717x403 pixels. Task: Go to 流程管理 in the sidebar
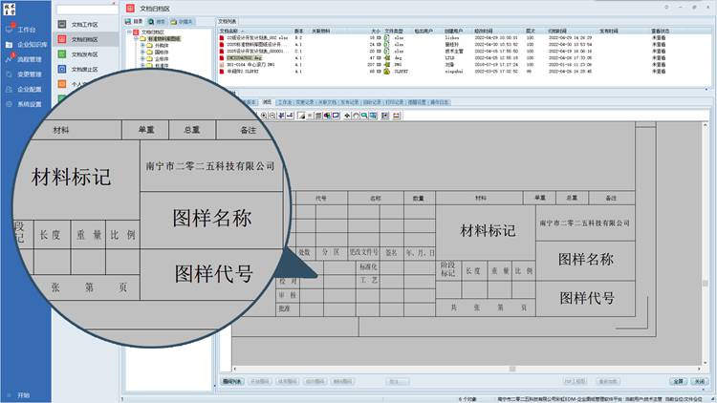[25, 59]
